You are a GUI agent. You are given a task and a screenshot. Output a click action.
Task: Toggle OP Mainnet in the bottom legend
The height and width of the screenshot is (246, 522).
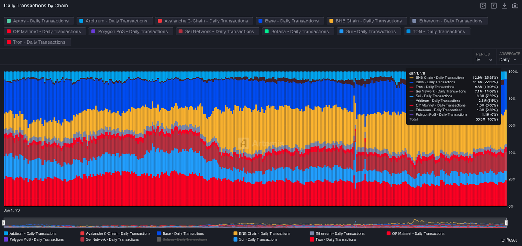tap(415, 233)
